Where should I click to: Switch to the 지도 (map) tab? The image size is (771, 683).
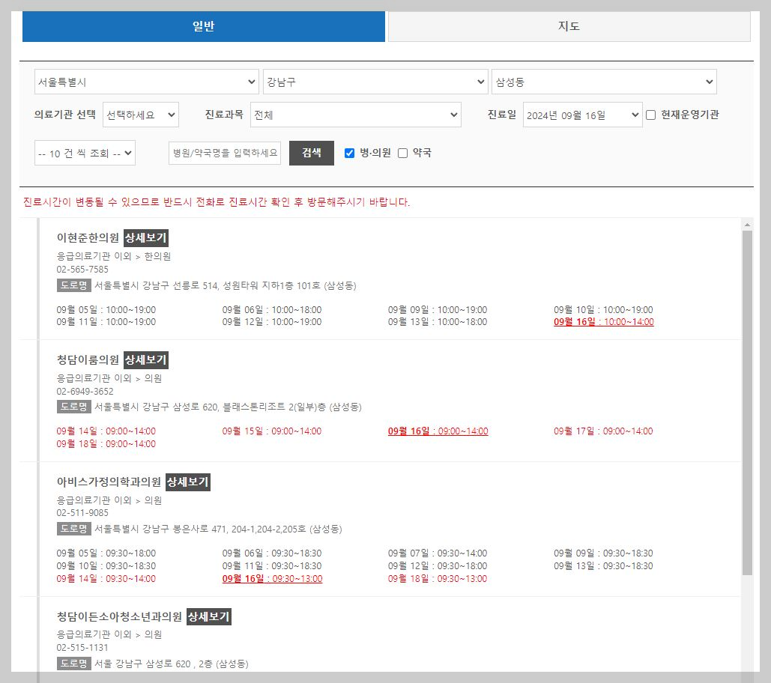pyautogui.click(x=567, y=26)
